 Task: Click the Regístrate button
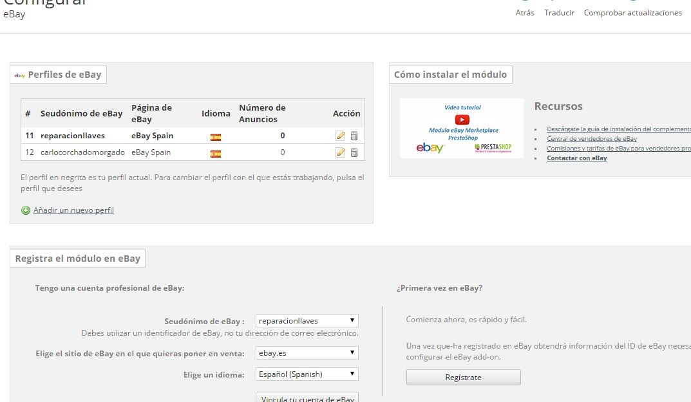(463, 378)
